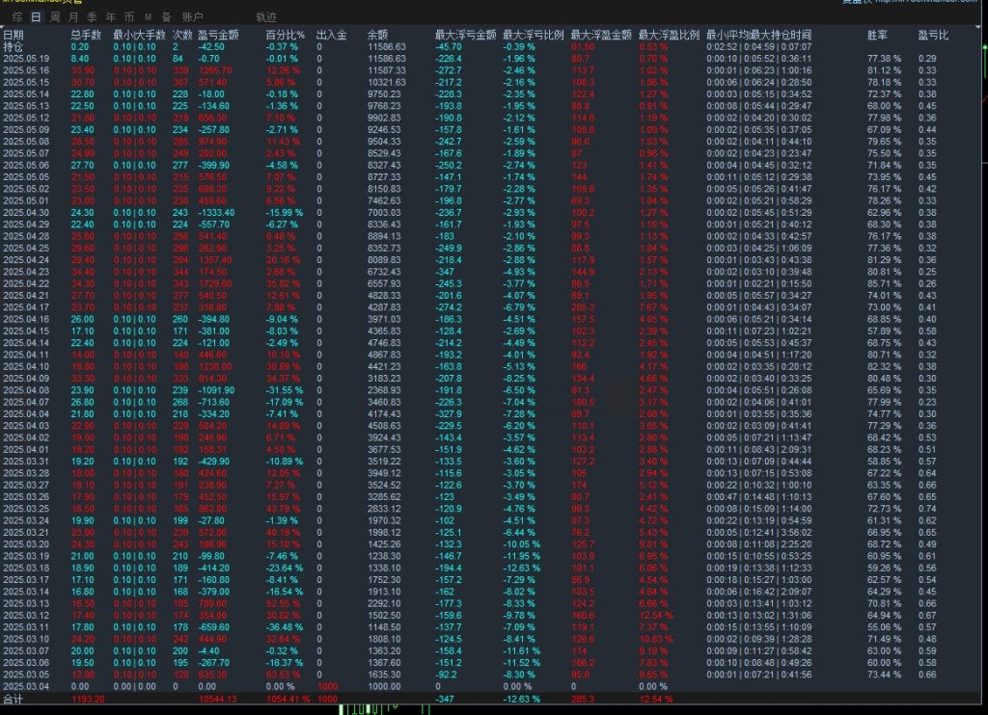This screenshot has width=988, height=715.
Task: Open the 备 notes view icon
Action: (167, 17)
